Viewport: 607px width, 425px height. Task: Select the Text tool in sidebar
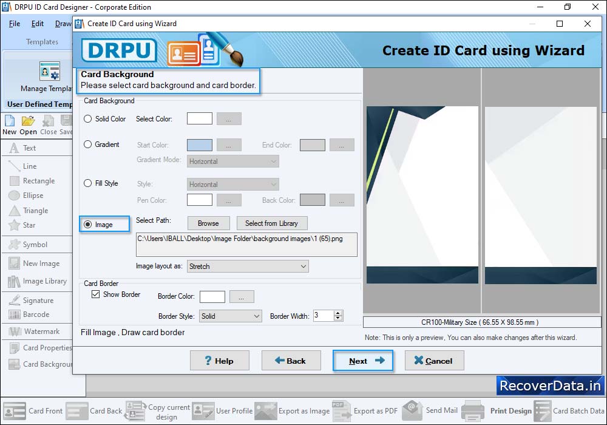[23, 148]
